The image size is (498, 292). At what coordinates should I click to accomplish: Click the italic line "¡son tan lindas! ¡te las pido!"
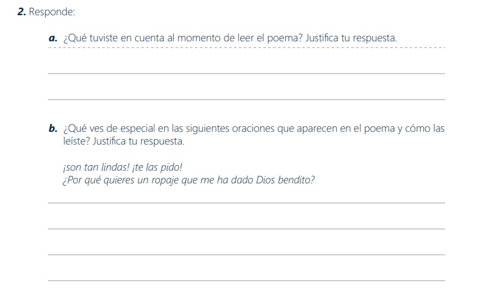[x=123, y=167]
